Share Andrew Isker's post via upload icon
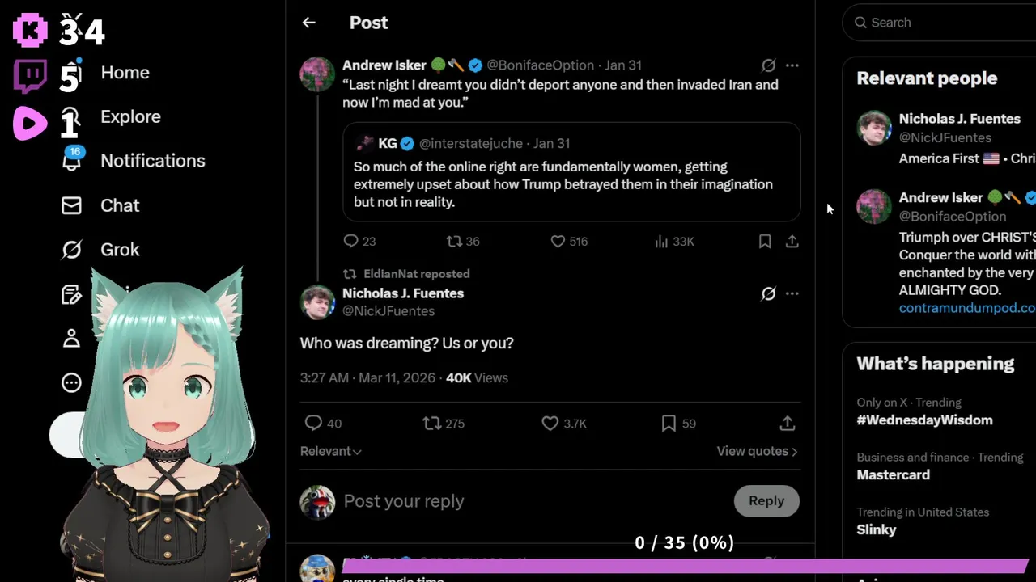Image resolution: width=1036 pixels, height=582 pixels. (792, 241)
